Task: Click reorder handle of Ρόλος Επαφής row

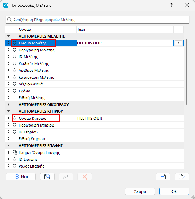Action: (x=8, y=166)
